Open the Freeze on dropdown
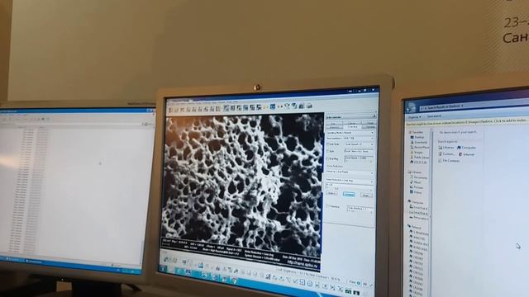The height and width of the screenshot is (297, 529). [350, 172]
